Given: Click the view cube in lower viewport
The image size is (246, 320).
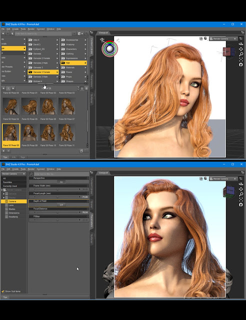Looking at the screenshot, I should click(x=229, y=191).
